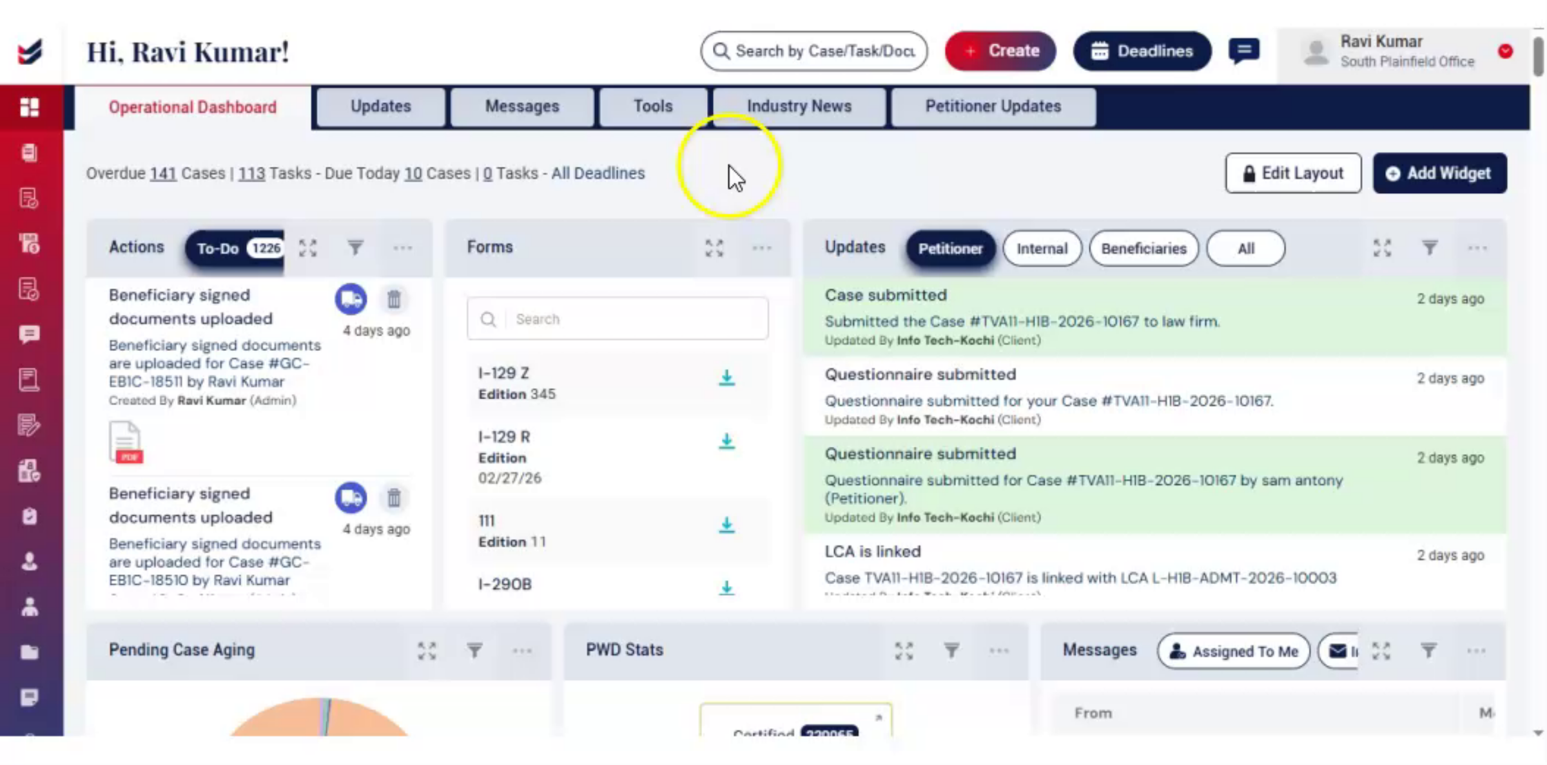Download the I-129 Z form
1547x765 pixels.
(726, 378)
